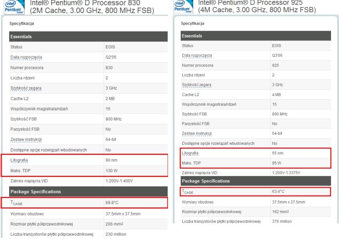Open 'Zestaw instrukcji' link in the 925 table
Image resolution: width=339 pixels, height=239 pixels.
tap(197, 133)
